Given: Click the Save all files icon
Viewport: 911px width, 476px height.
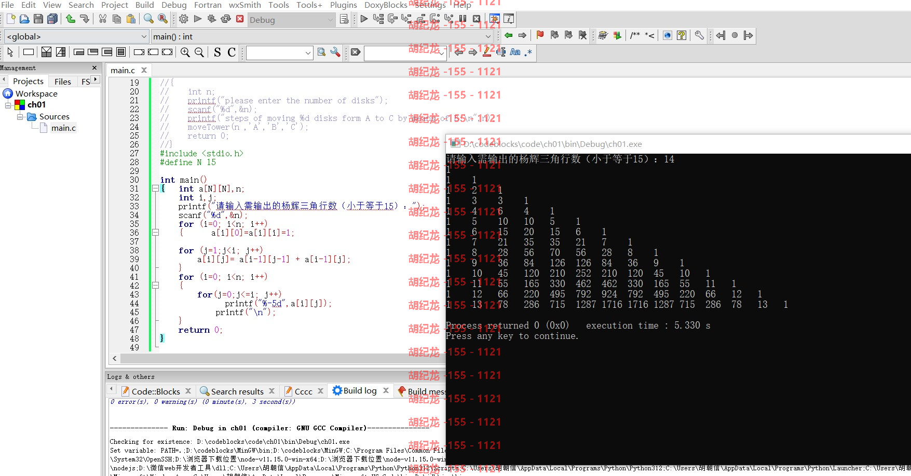Looking at the screenshot, I should pyautogui.click(x=52, y=19).
